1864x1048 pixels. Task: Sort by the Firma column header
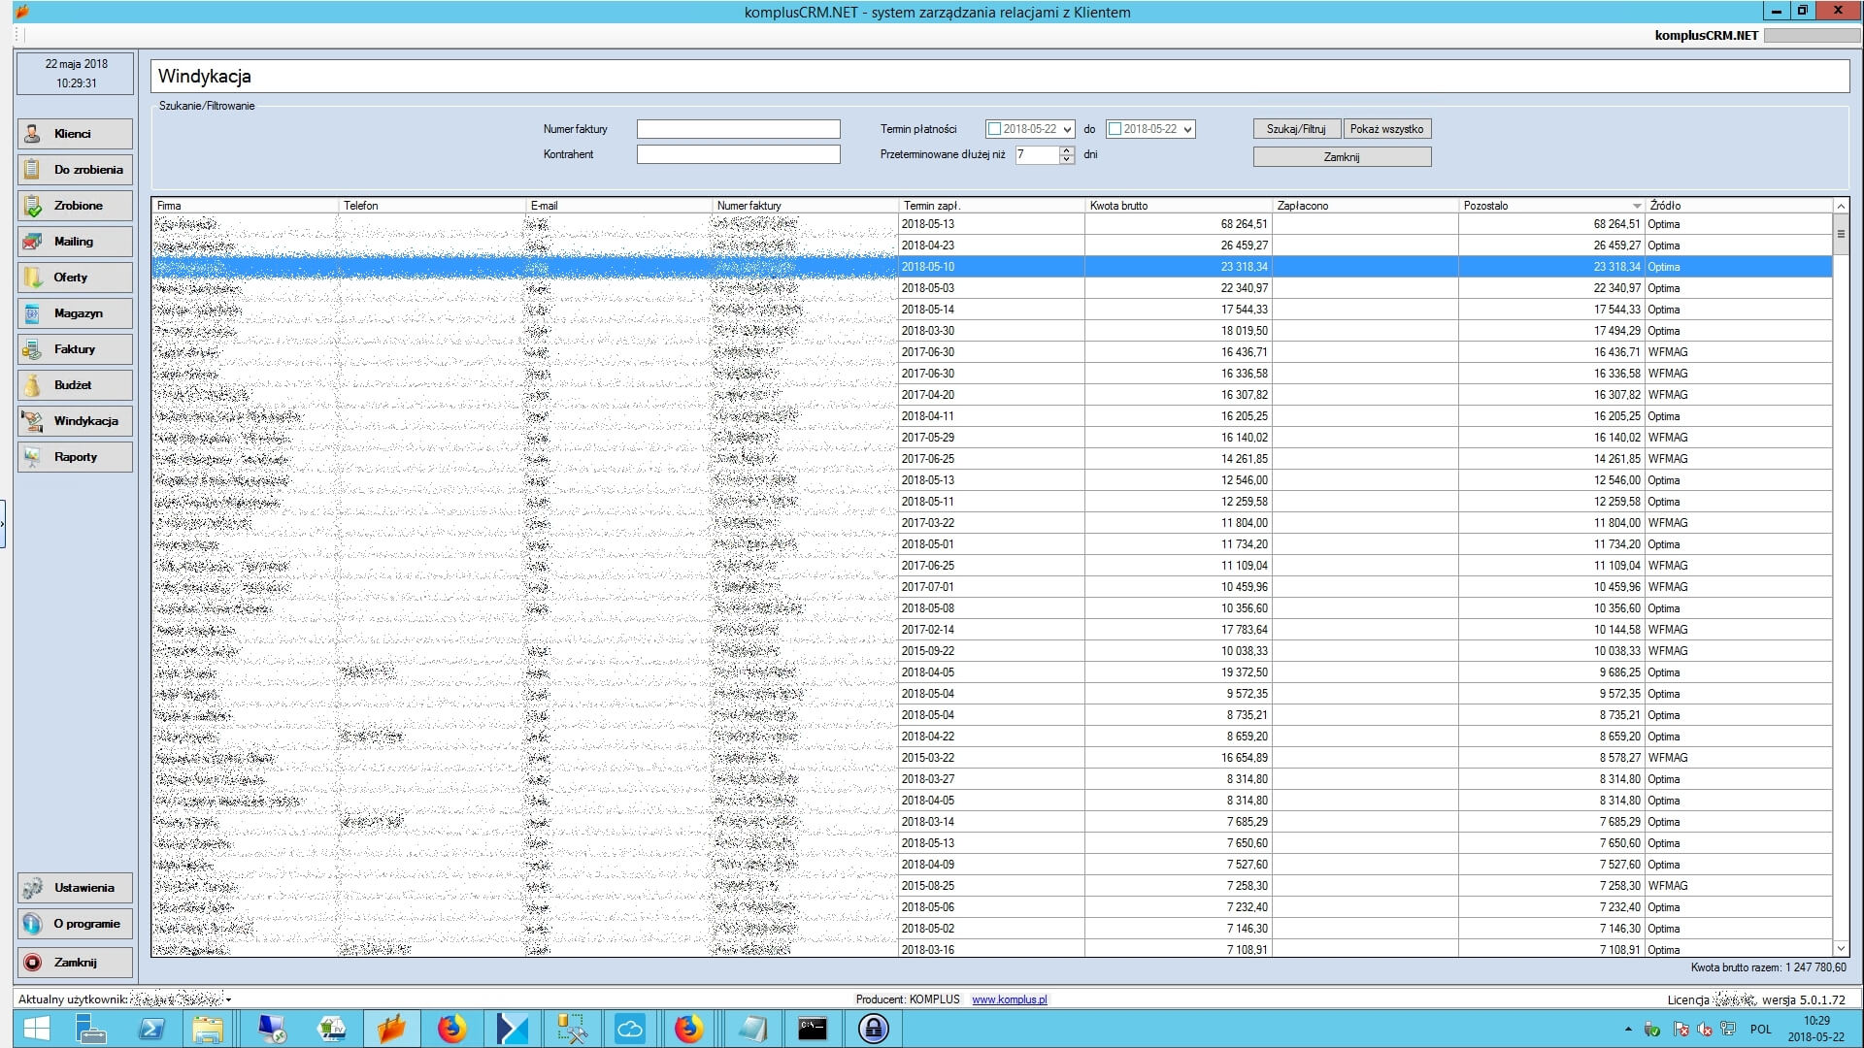(x=245, y=206)
